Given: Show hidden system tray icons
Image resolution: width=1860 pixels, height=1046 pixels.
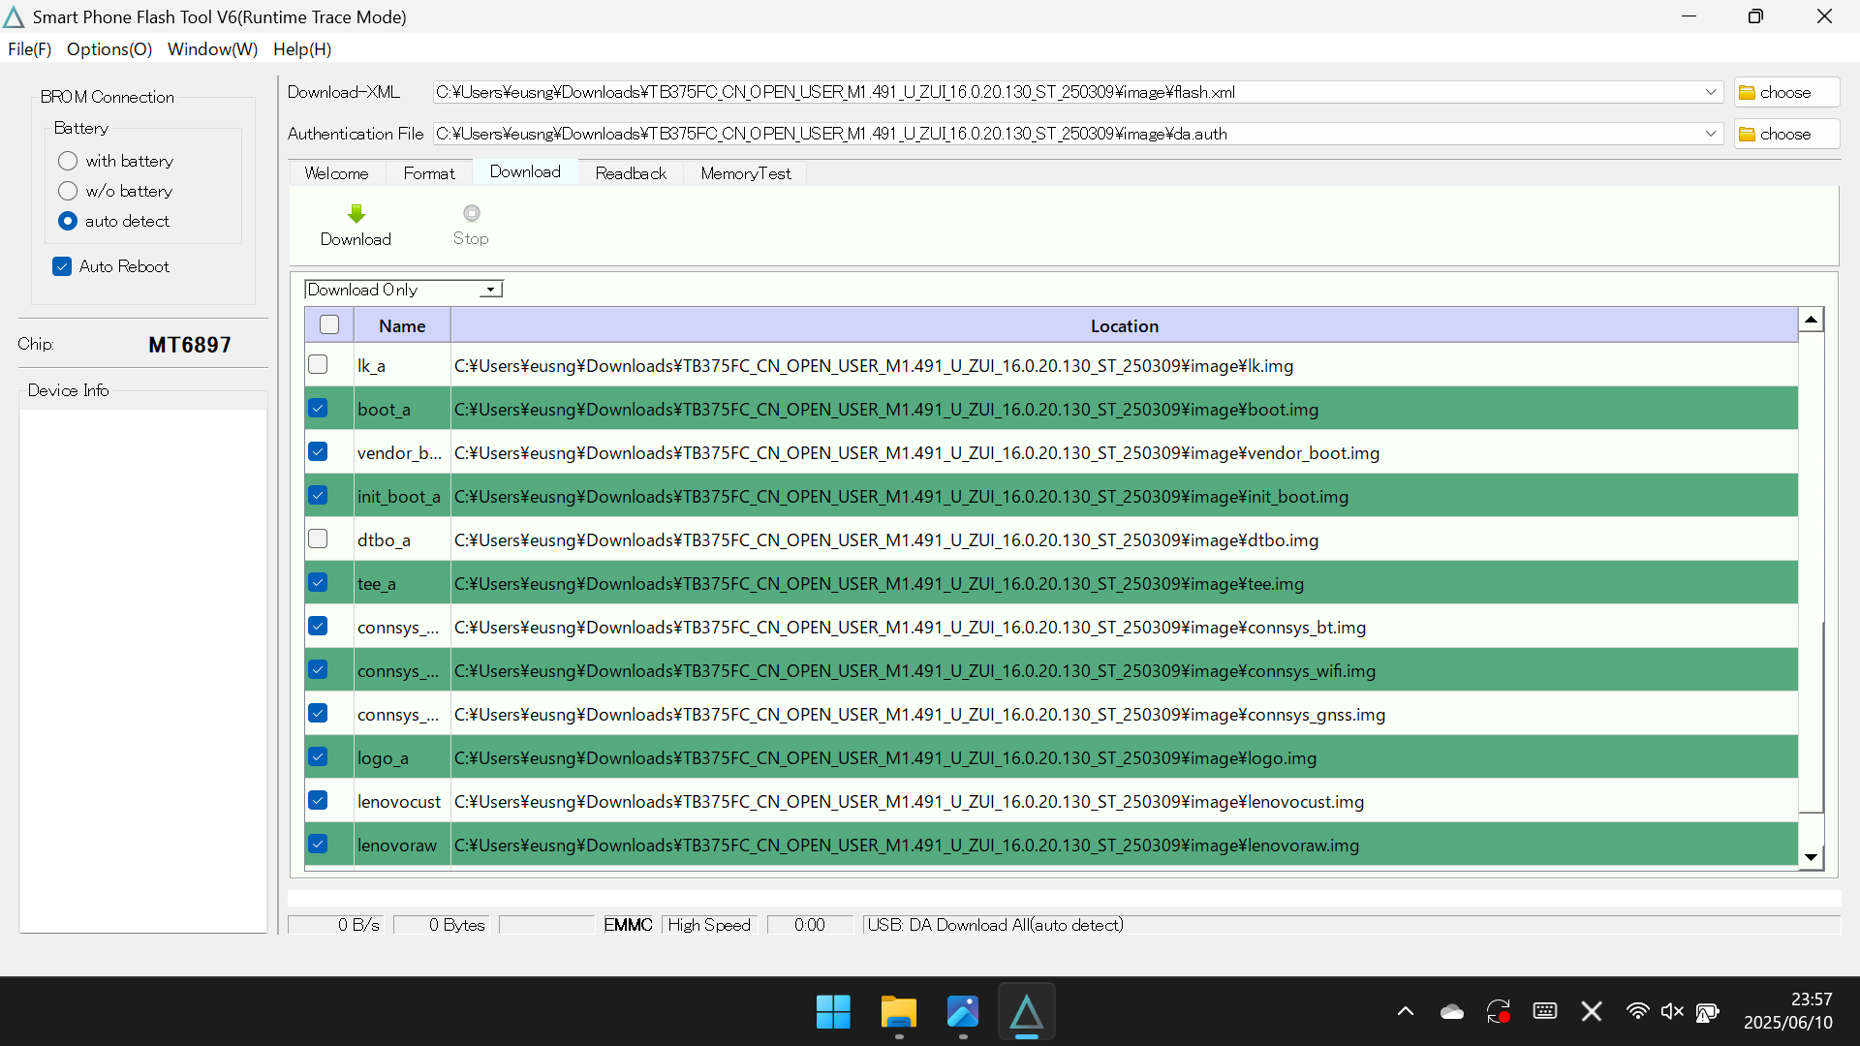Looking at the screenshot, I should [x=1405, y=1012].
